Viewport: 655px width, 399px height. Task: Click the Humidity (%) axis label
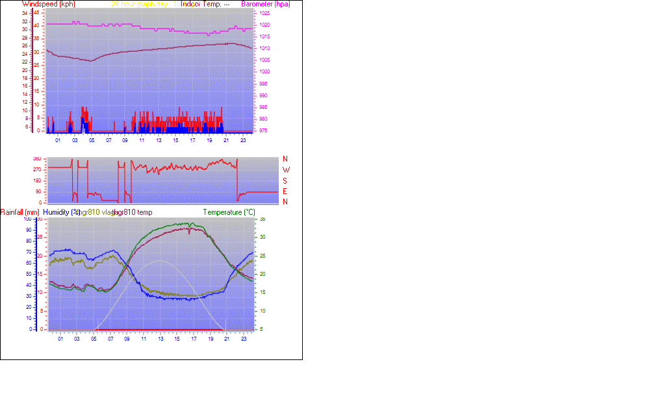tap(61, 212)
